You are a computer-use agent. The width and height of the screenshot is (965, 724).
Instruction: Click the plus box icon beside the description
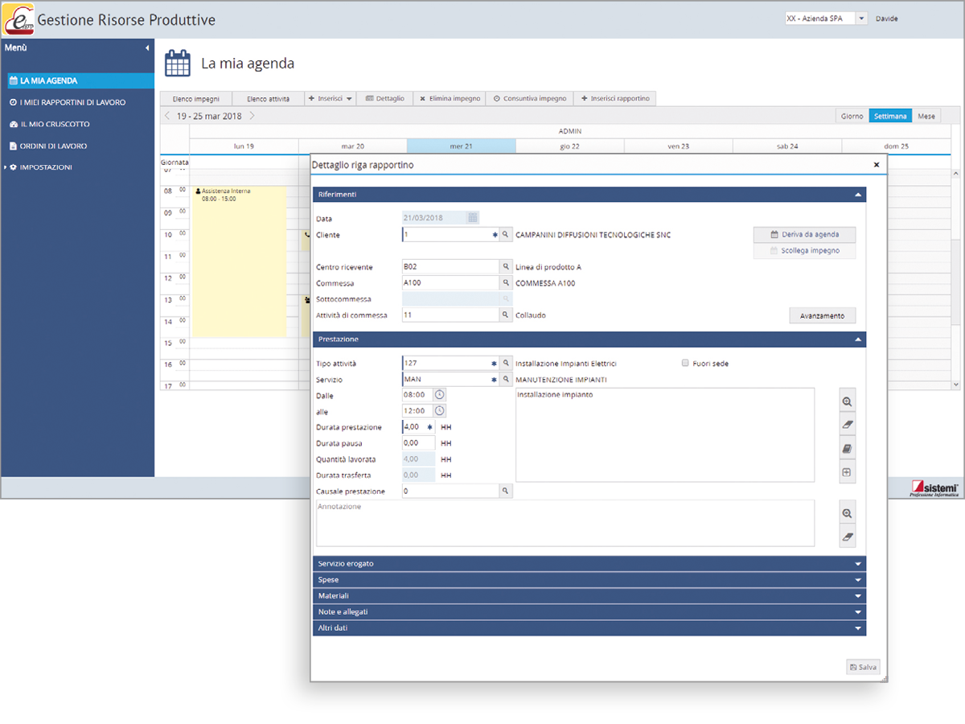(846, 473)
